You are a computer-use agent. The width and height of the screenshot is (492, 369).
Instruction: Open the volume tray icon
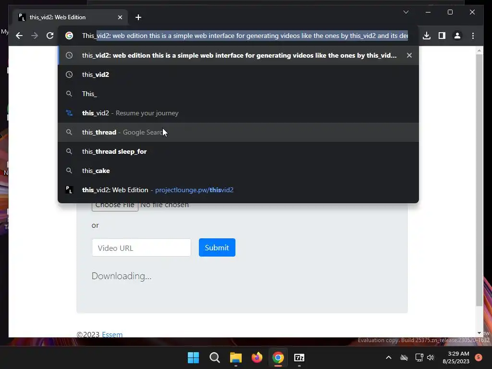430,357
